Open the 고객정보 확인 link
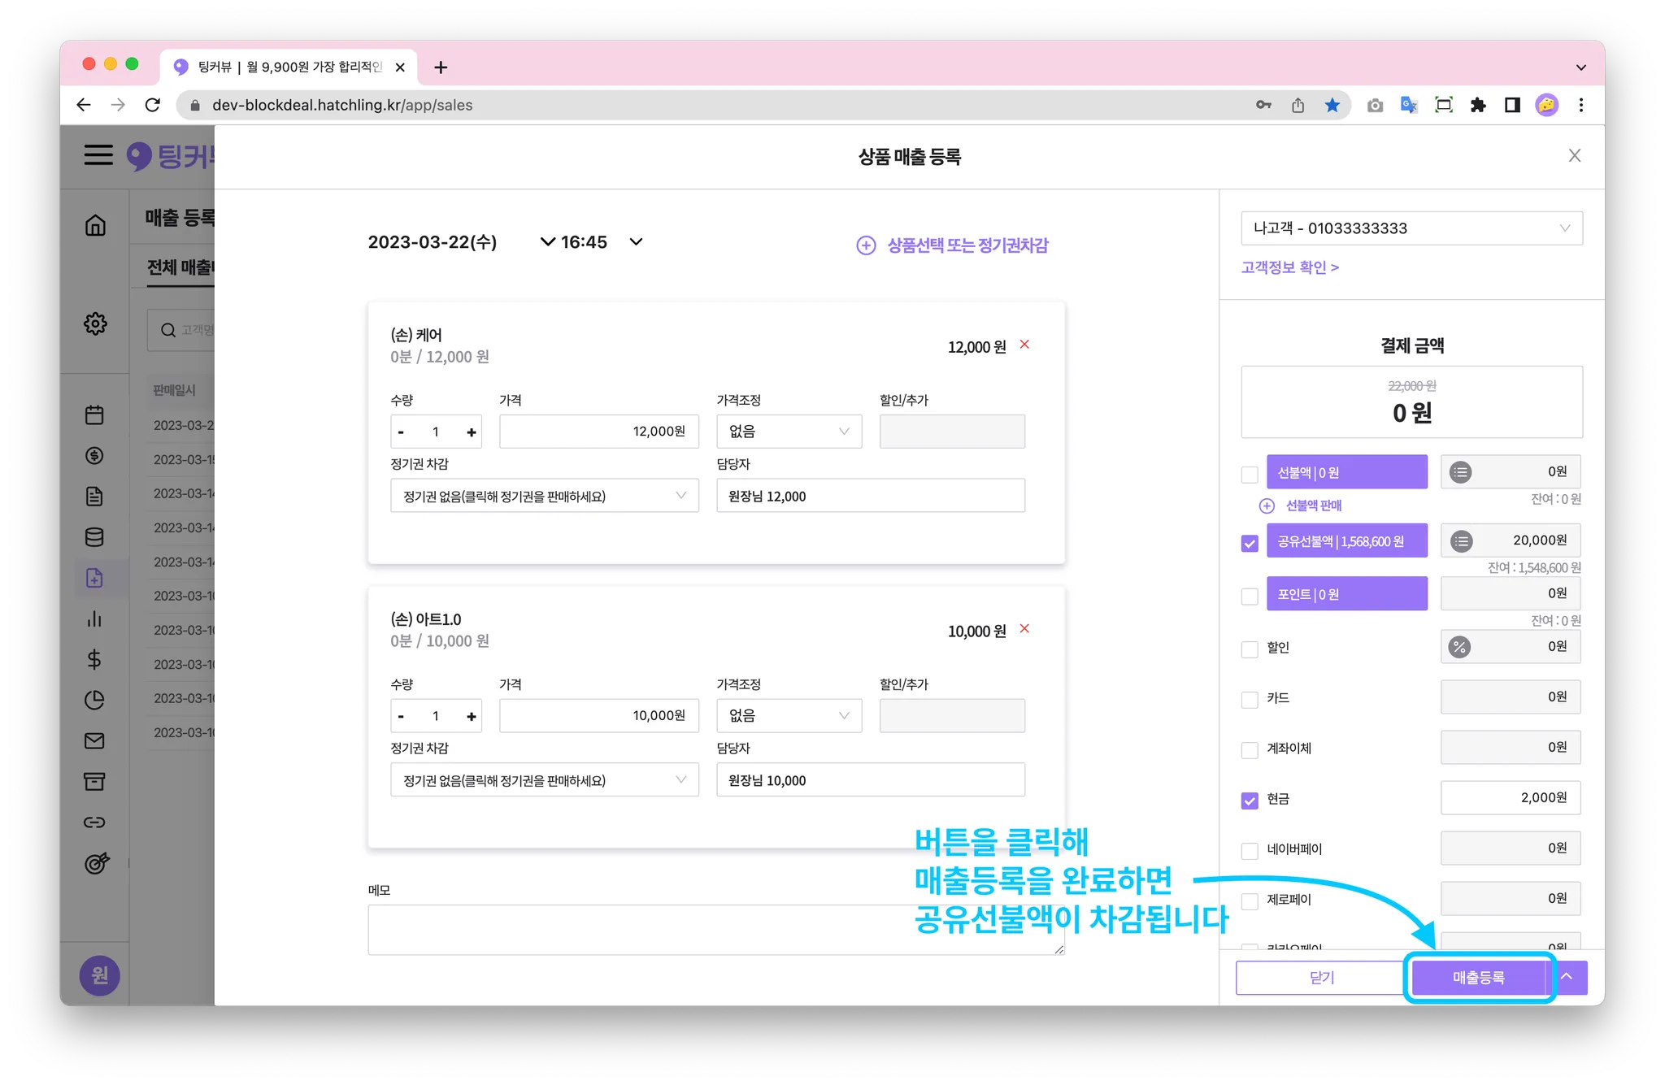The width and height of the screenshot is (1665, 1085). pyautogui.click(x=1289, y=267)
